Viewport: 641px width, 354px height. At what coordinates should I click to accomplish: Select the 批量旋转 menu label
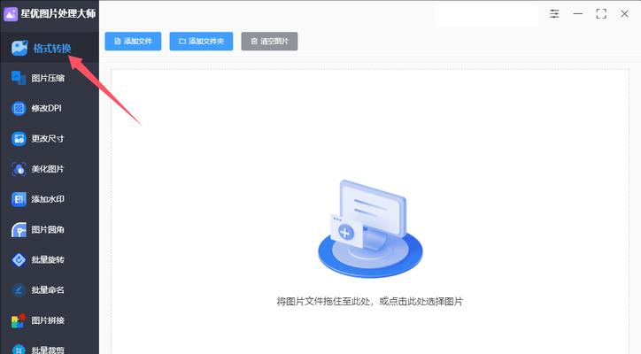[48, 259]
